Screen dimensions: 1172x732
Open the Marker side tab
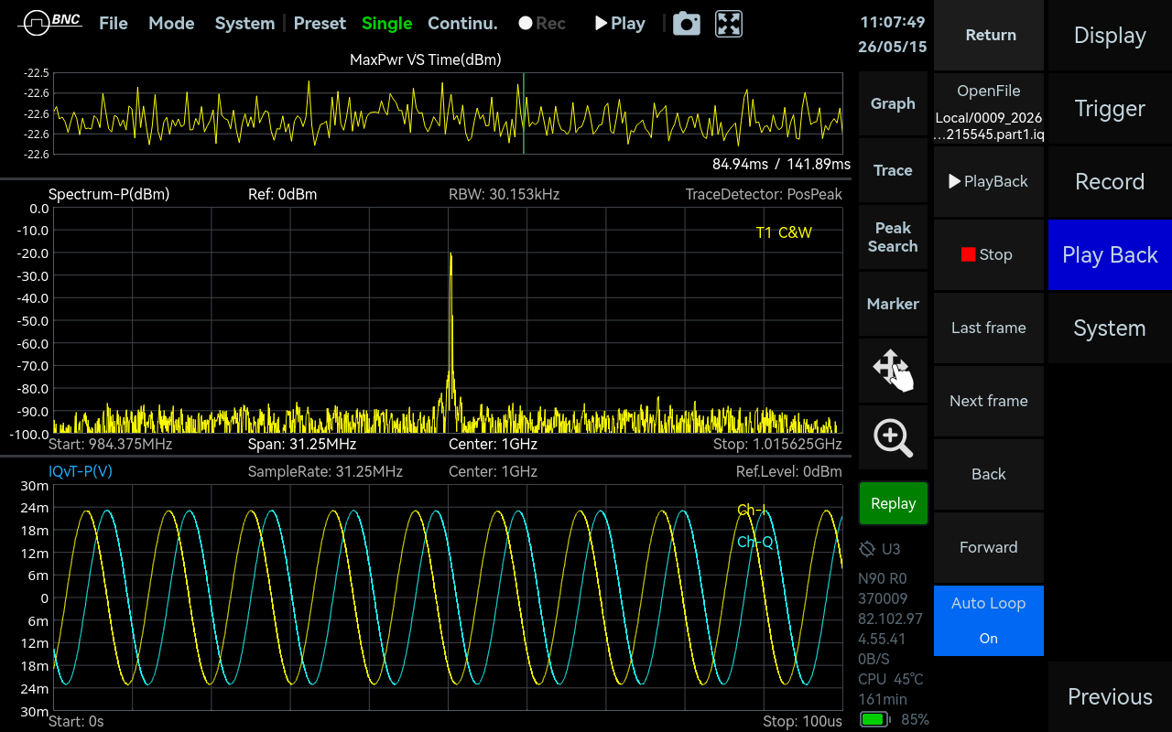(x=893, y=304)
